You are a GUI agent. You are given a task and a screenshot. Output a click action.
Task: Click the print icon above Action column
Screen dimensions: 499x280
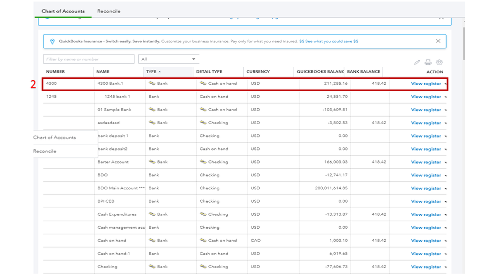pos(428,62)
